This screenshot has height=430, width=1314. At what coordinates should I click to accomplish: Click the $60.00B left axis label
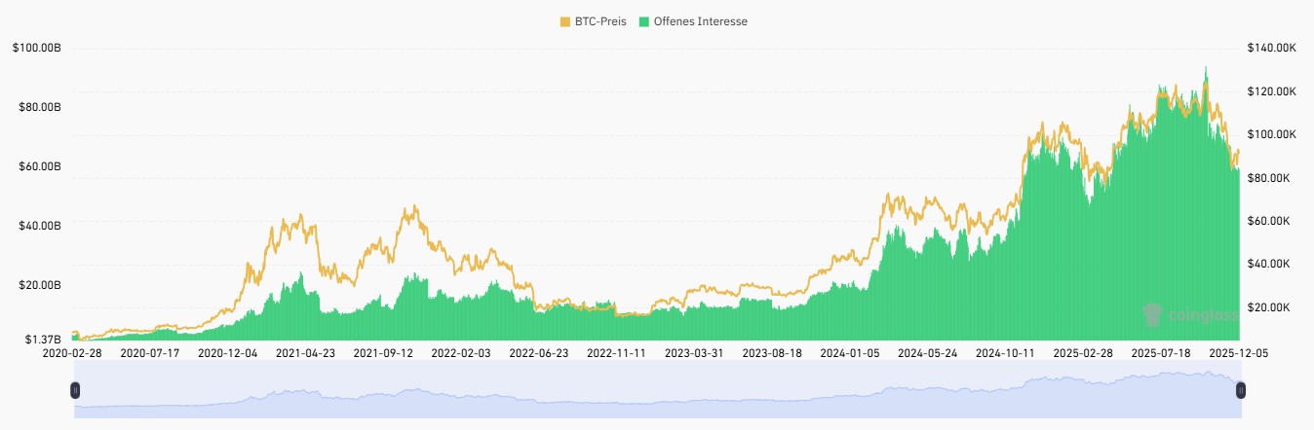click(x=40, y=167)
